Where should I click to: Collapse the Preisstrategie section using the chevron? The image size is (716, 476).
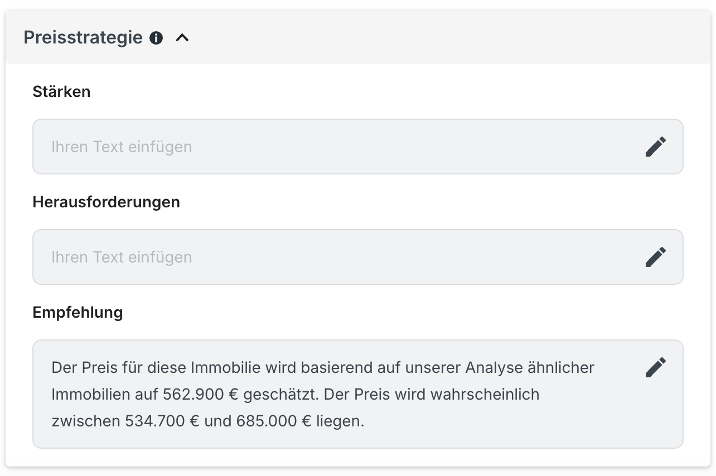pyautogui.click(x=182, y=38)
